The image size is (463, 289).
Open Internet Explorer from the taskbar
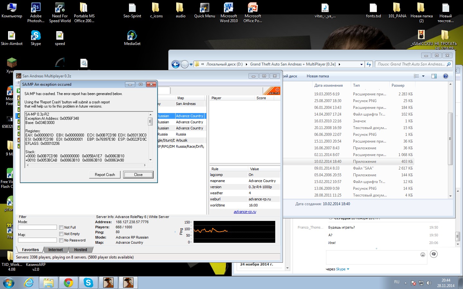click(x=29, y=283)
